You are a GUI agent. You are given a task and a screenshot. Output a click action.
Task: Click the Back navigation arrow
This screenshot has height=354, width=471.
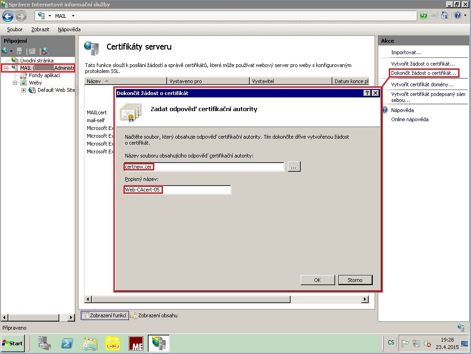click(x=8, y=16)
